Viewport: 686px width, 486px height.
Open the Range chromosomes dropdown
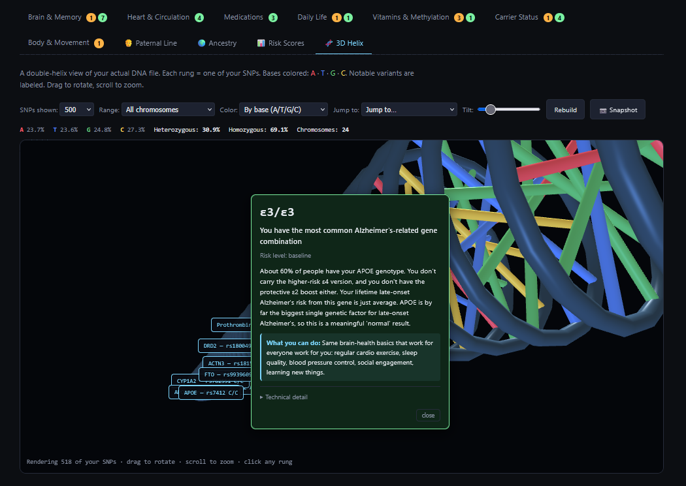click(168, 110)
